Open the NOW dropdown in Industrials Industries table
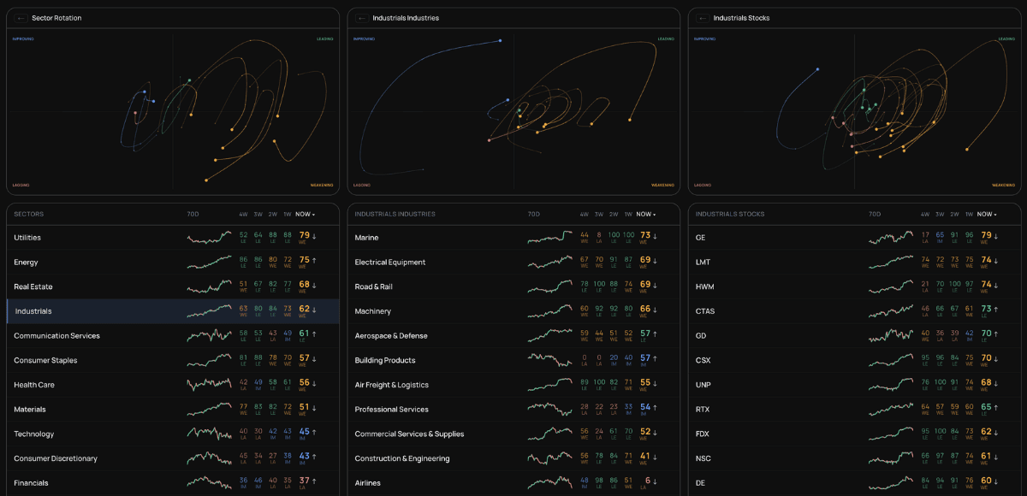1027x496 pixels. pos(644,214)
